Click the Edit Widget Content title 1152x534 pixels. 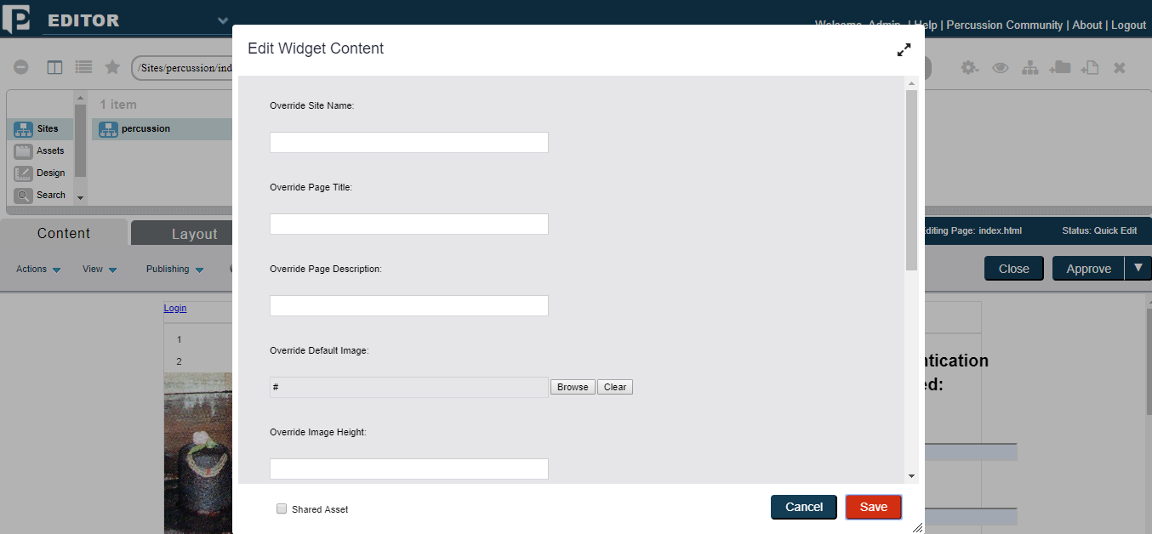(316, 48)
